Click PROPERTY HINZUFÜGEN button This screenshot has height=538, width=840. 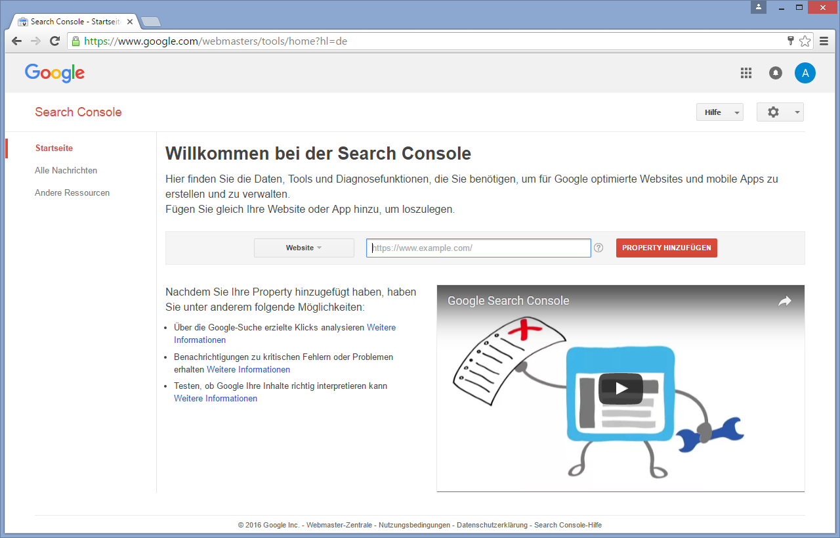pyautogui.click(x=667, y=248)
